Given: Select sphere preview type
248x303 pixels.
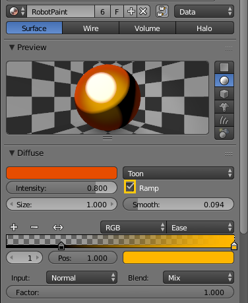Looking at the screenshot, I should point(224,81).
